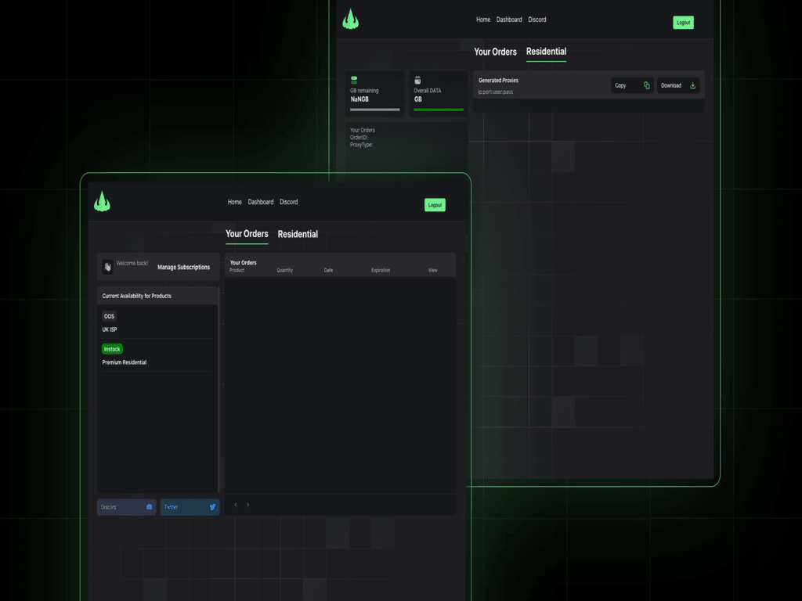Click the UK ISP product entry

tap(110, 329)
